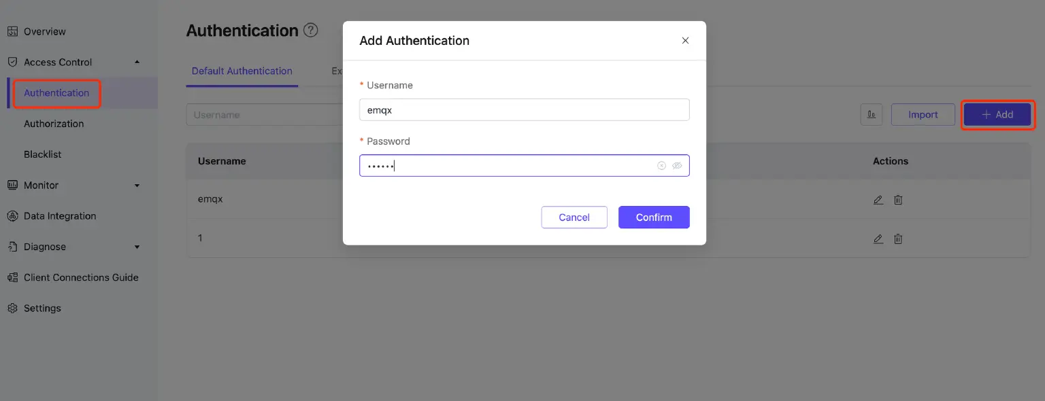Image resolution: width=1045 pixels, height=401 pixels.
Task: Cancel the Add Authentication dialog
Action: 574,217
